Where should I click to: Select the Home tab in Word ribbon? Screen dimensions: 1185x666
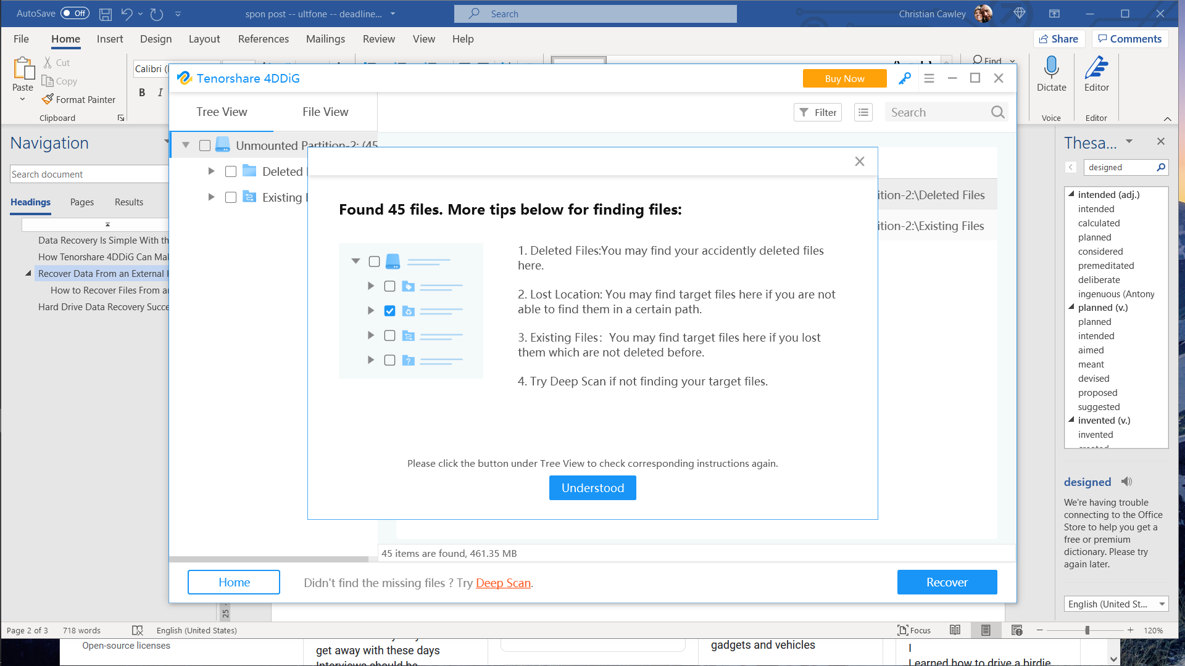(x=66, y=38)
